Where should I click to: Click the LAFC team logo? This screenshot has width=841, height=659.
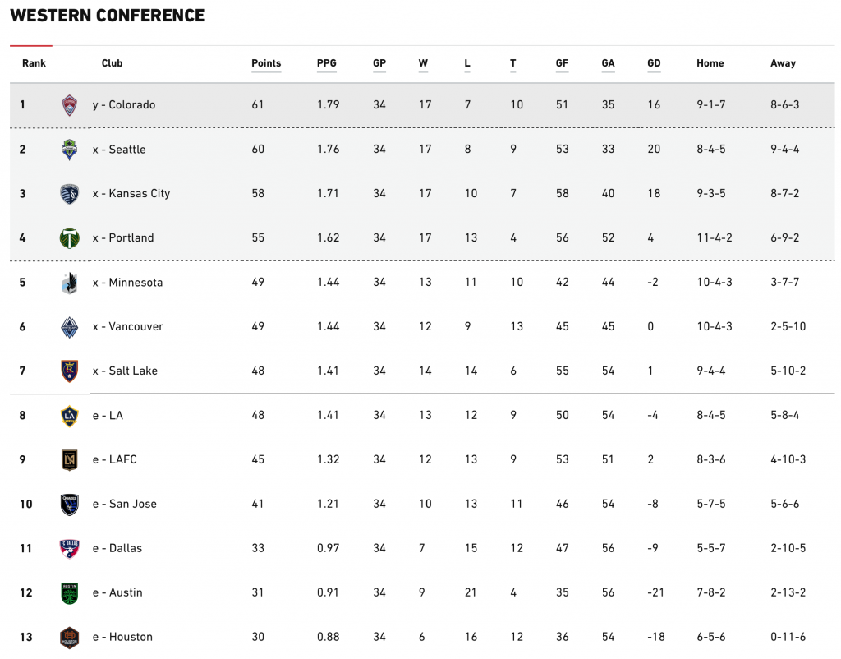point(69,460)
